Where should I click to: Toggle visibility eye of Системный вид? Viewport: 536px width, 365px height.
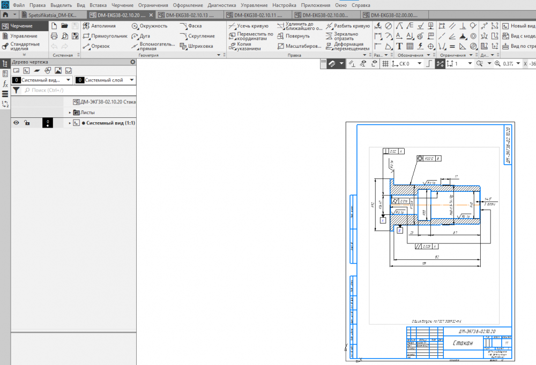tap(16, 123)
